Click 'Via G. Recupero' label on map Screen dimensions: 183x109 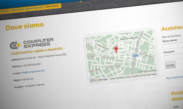[x=146, y=55]
